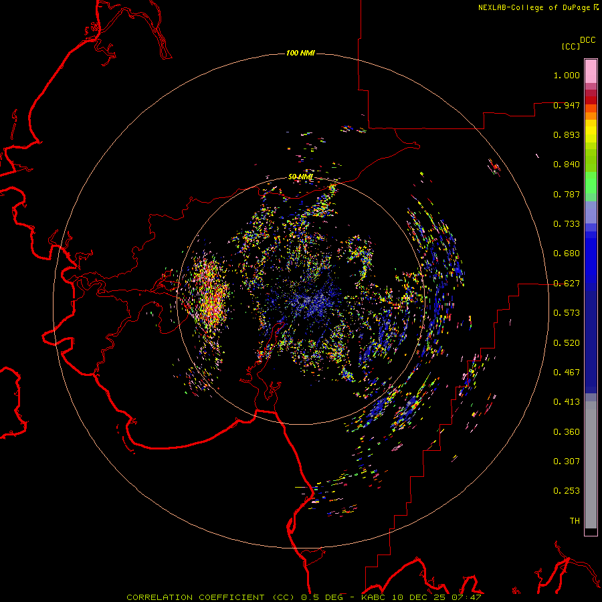The image size is (602, 602).
Task: Click the 07:47 timestamp
Action: point(466,597)
